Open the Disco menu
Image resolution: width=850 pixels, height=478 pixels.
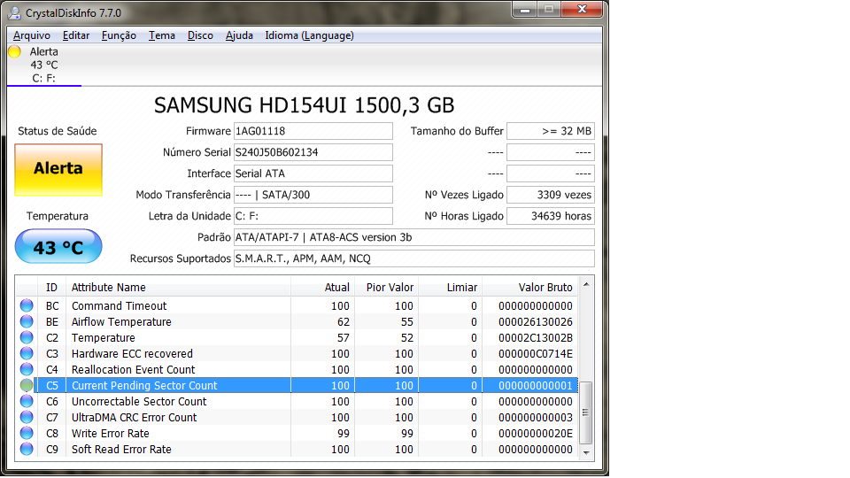pos(200,35)
